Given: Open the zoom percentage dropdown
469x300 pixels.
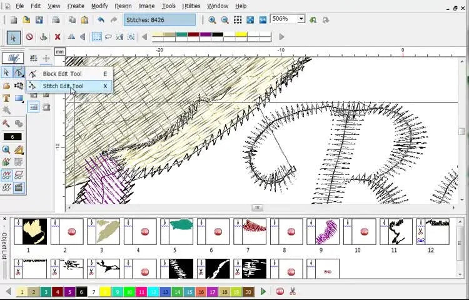Looking at the screenshot, I should (301, 19).
